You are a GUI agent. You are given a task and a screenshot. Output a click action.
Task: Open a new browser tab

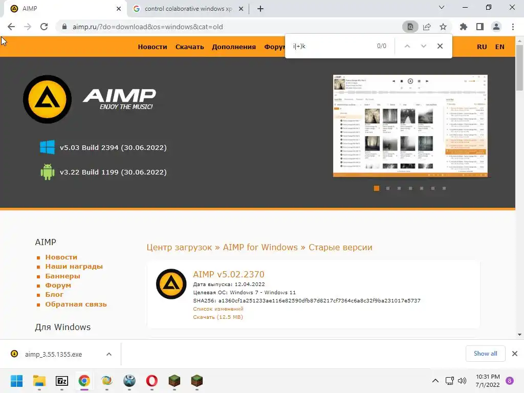coord(260,9)
